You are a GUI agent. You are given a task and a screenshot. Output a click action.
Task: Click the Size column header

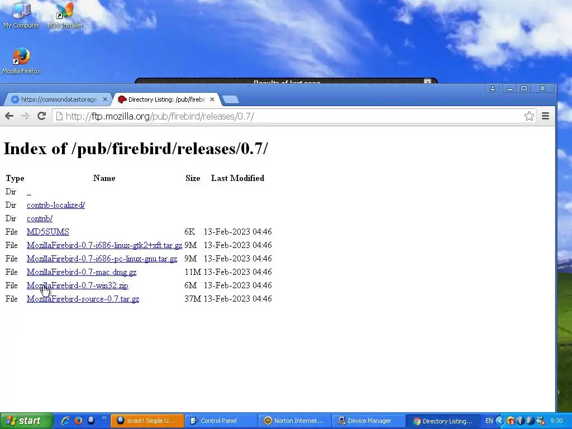click(x=193, y=178)
